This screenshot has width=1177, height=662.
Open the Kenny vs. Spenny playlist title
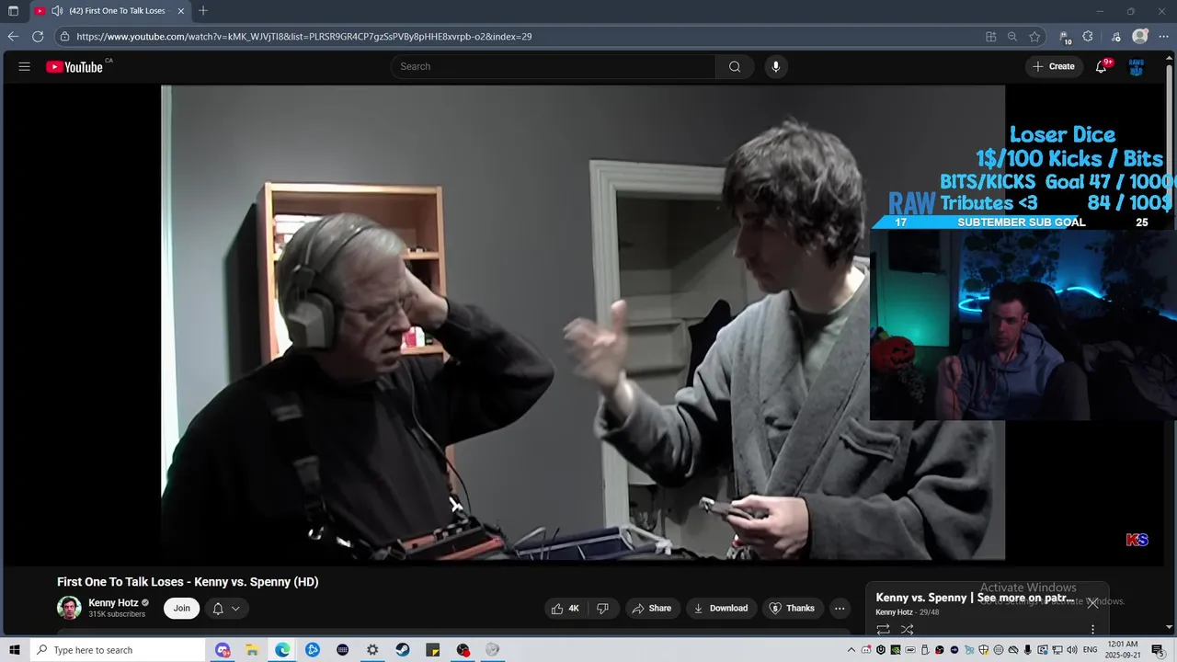click(x=975, y=598)
